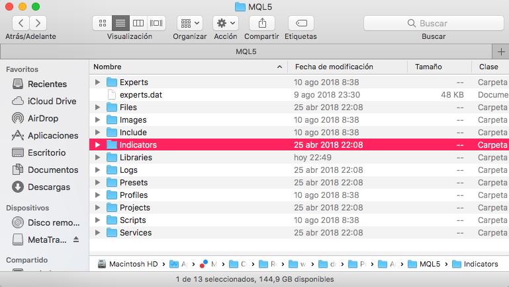Select the Services folder name
509x287 pixels.
[136, 233]
